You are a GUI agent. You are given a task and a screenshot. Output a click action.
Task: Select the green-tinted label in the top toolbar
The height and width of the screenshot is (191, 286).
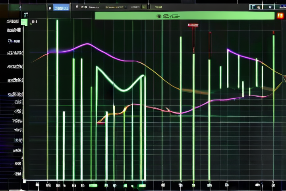coord(158,7)
